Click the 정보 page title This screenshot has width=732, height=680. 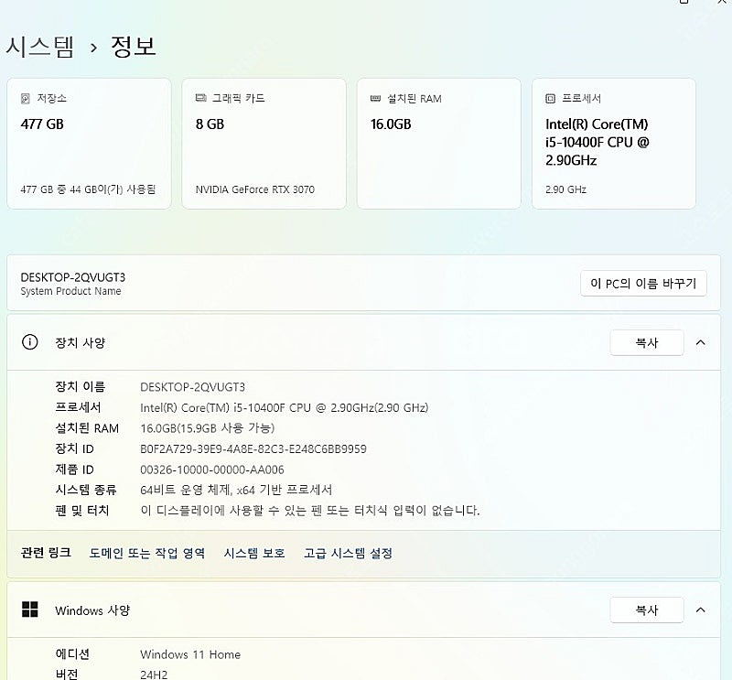click(133, 48)
